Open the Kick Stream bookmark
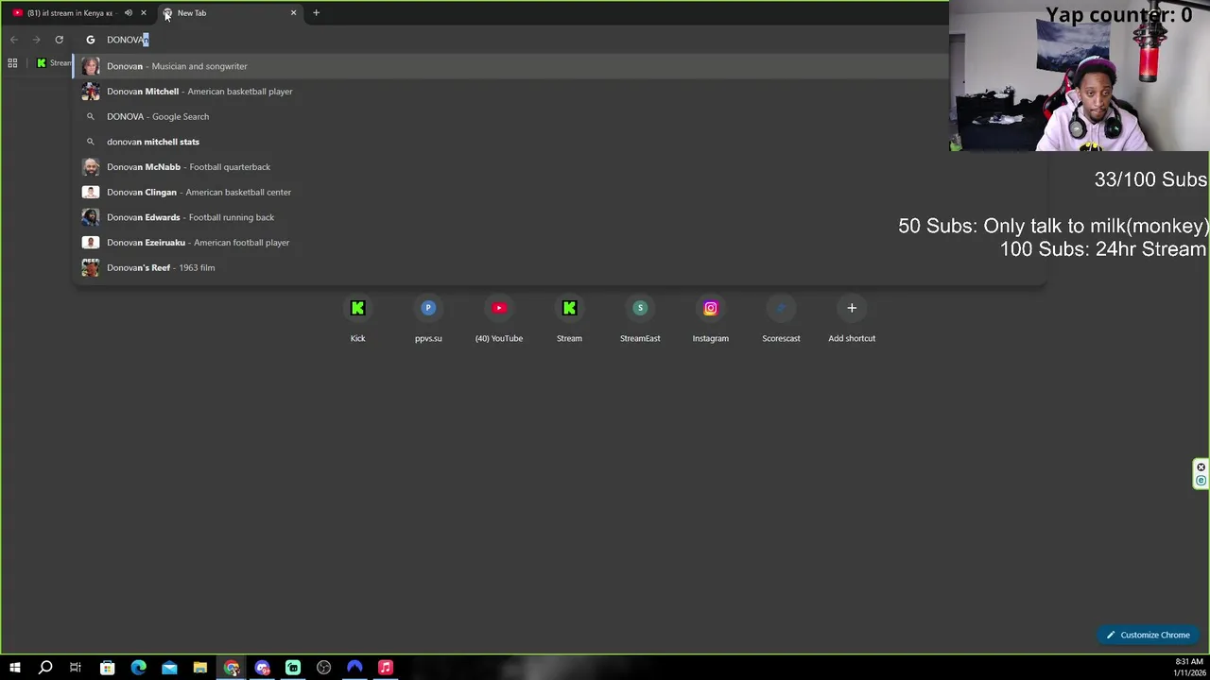The image size is (1210, 680). [x=54, y=63]
